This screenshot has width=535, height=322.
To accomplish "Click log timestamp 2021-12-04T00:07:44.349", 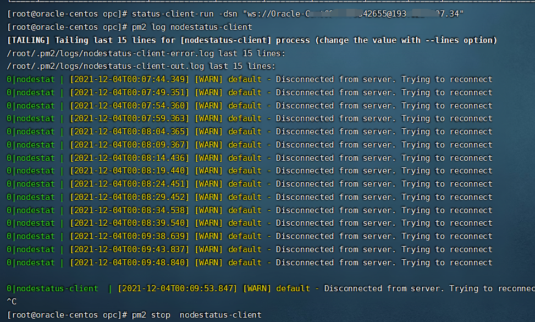I will 129,79.
